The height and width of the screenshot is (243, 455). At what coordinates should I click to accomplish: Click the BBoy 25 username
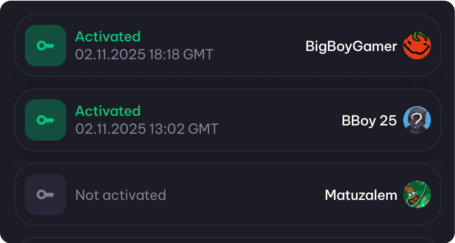(x=369, y=121)
